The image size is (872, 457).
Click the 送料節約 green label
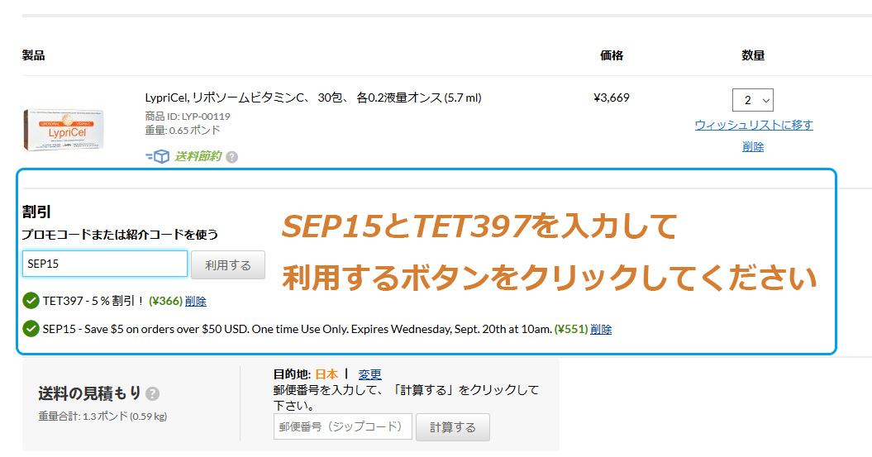[198, 156]
